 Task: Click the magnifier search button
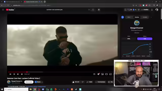pos(93,10)
